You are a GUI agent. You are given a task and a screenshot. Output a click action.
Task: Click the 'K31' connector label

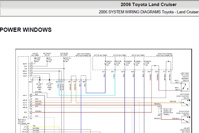(123, 72)
